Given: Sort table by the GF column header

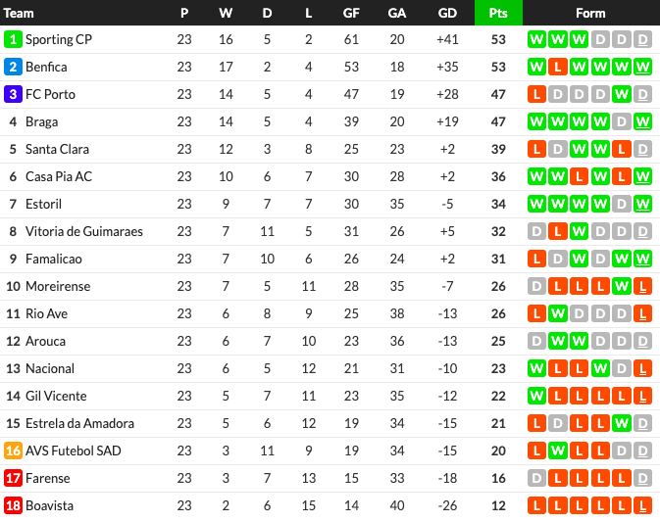Looking at the screenshot, I should click(351, 13).
